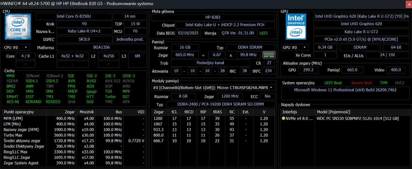Click the green status icon of the NVMe drive
Screen dimensions: 412x169
(x=283, y=119)
